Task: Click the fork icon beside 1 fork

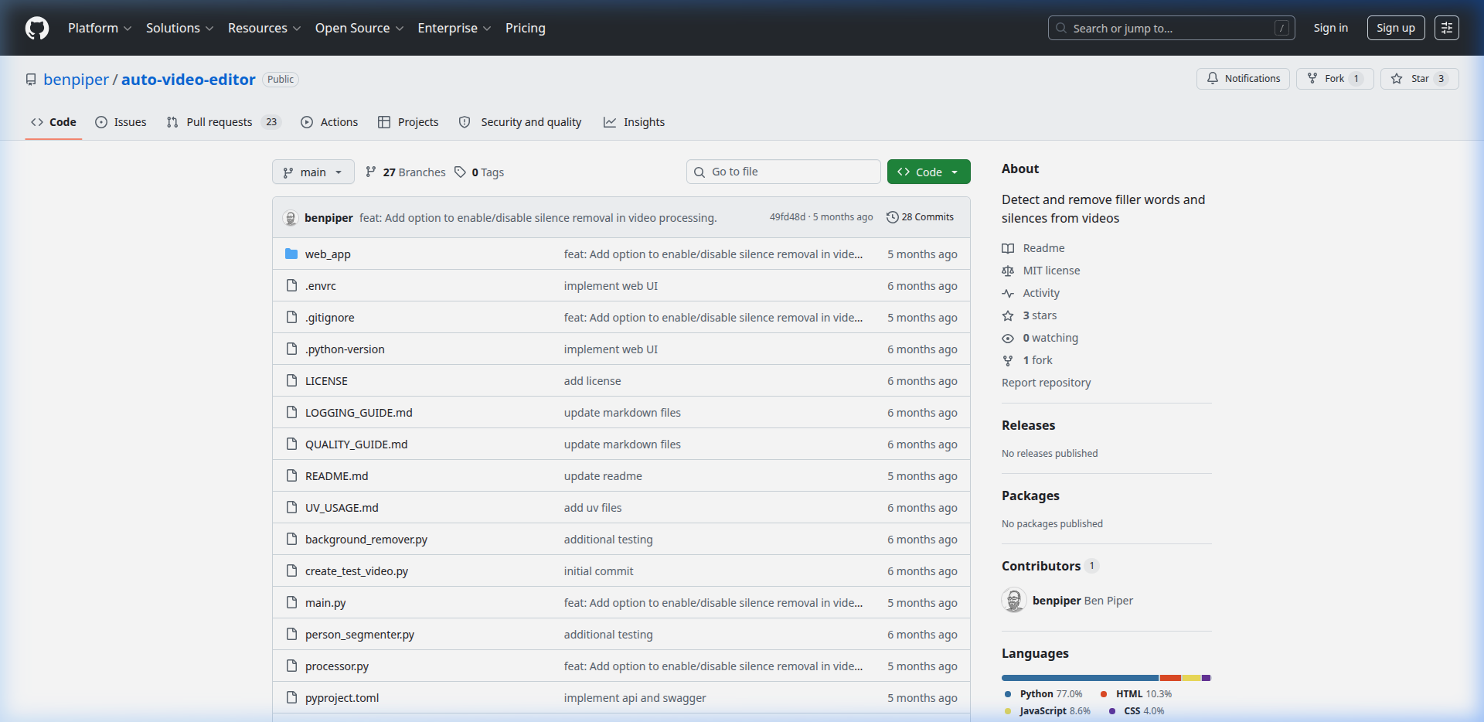Action: (x=1008, y=360)
